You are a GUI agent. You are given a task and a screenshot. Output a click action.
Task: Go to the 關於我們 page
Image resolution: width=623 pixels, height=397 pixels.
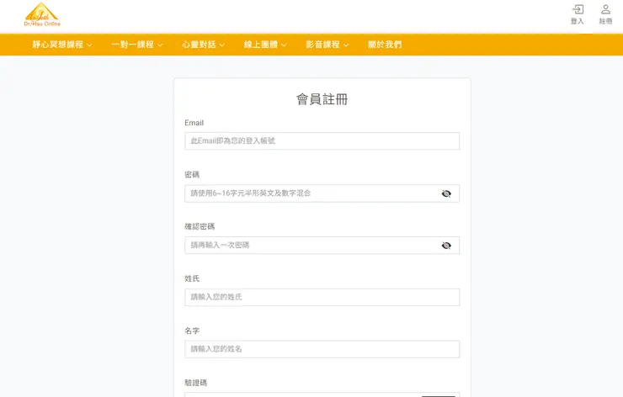coord(385,45)
